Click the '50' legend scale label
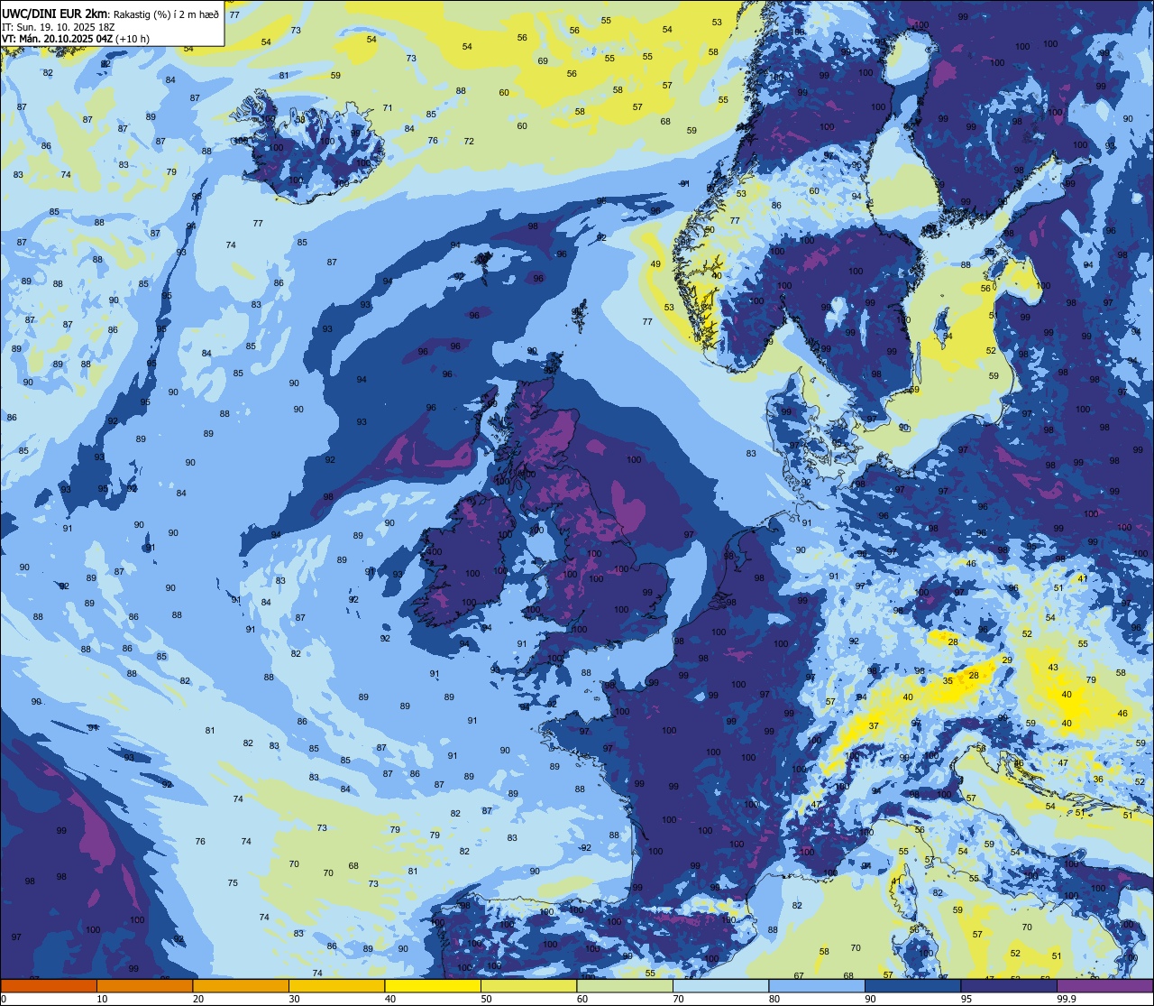Viewport: 1154px width, 1006px height. point(487,999)
